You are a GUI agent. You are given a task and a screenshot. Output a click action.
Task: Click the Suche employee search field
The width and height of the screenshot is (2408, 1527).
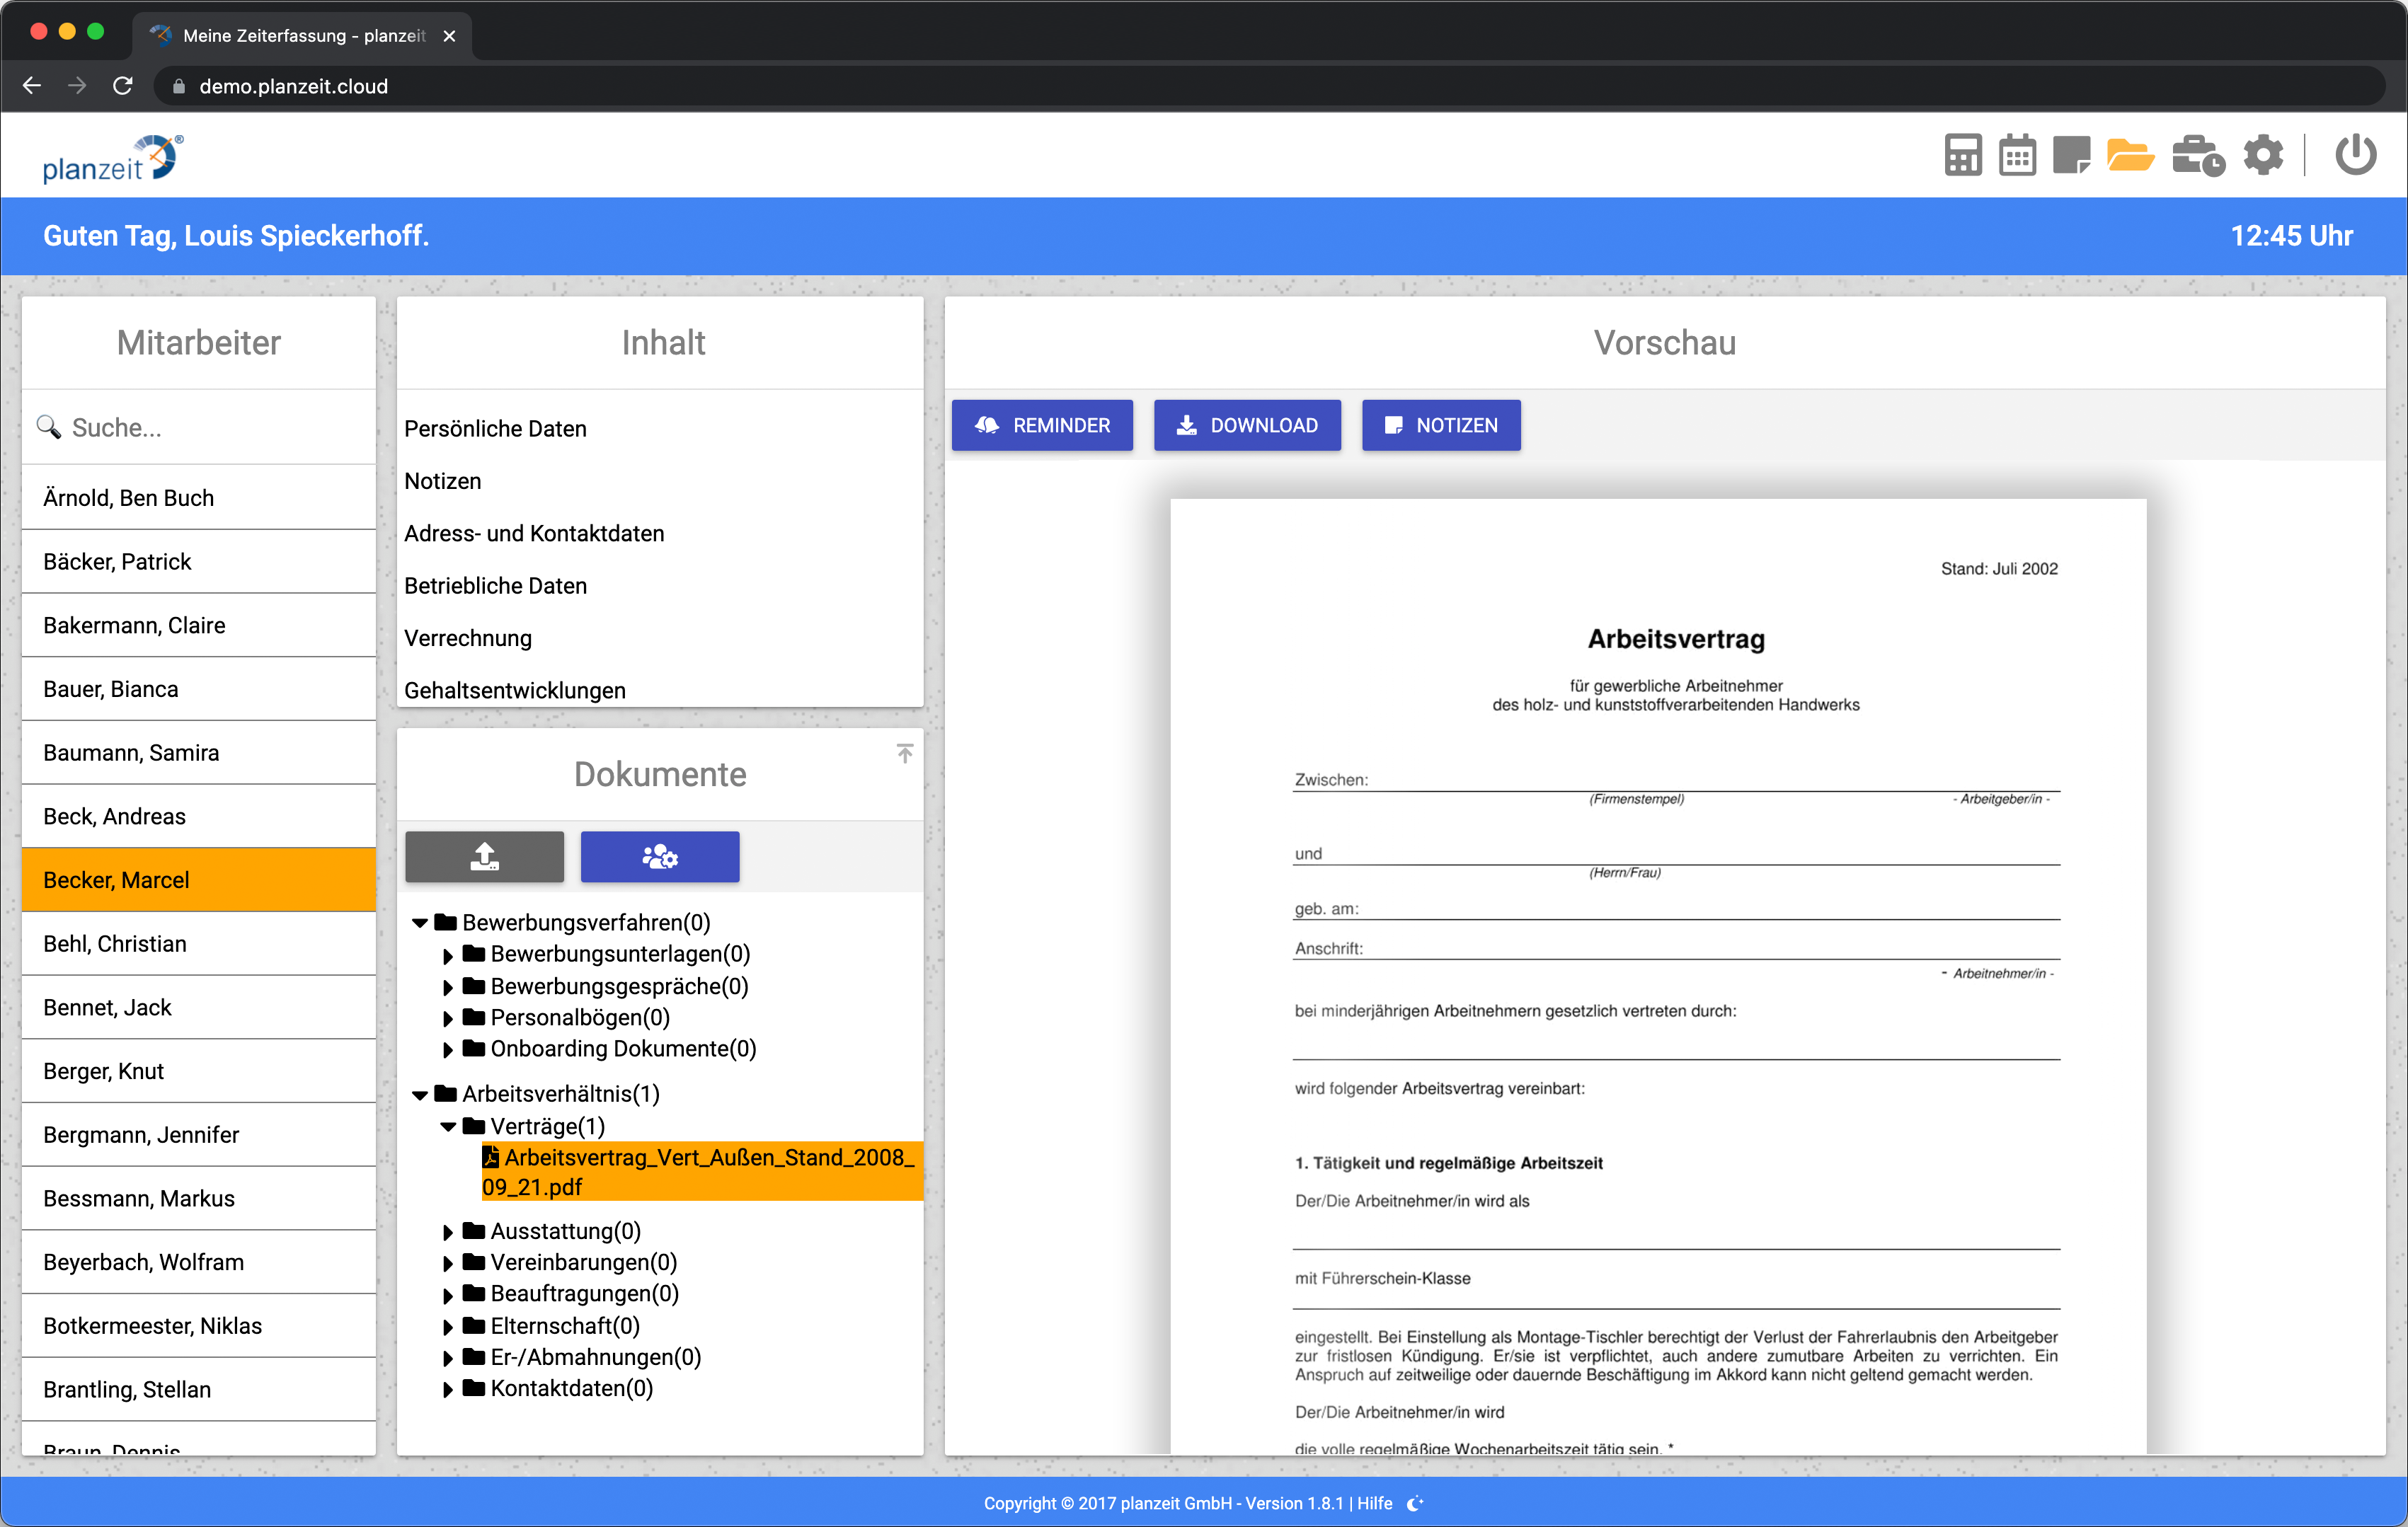(x=200, y=428)
